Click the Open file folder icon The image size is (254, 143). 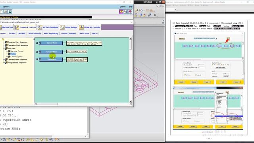[x=6, y=12]
